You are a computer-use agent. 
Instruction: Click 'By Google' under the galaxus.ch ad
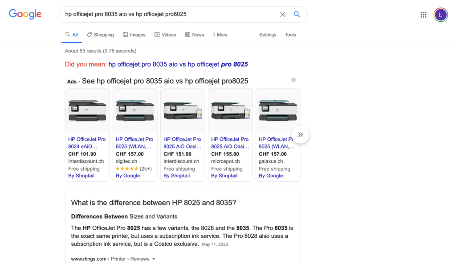click(271, 176)
